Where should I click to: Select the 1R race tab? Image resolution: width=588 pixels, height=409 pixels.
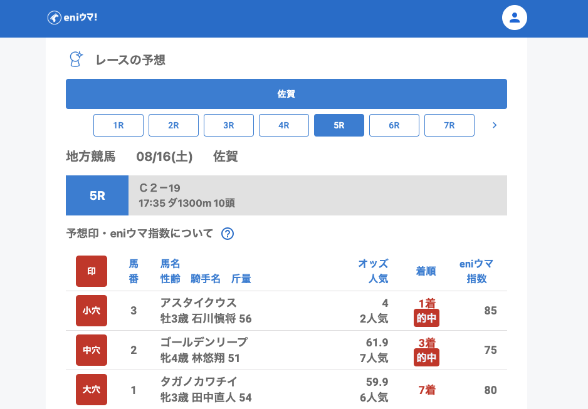point(118,125)
